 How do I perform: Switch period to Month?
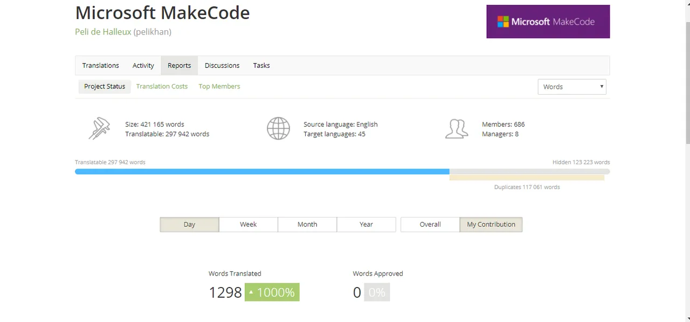pos(307,225)
